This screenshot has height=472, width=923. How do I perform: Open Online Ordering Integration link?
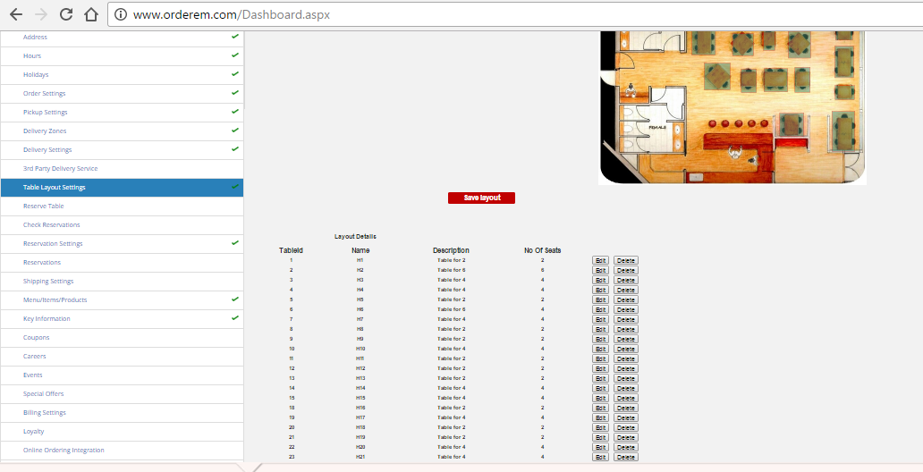click(x=64, y=451)
